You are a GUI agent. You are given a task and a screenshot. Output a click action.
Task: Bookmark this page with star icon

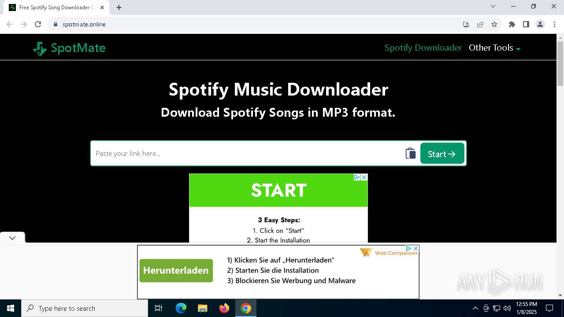[494, 24]
